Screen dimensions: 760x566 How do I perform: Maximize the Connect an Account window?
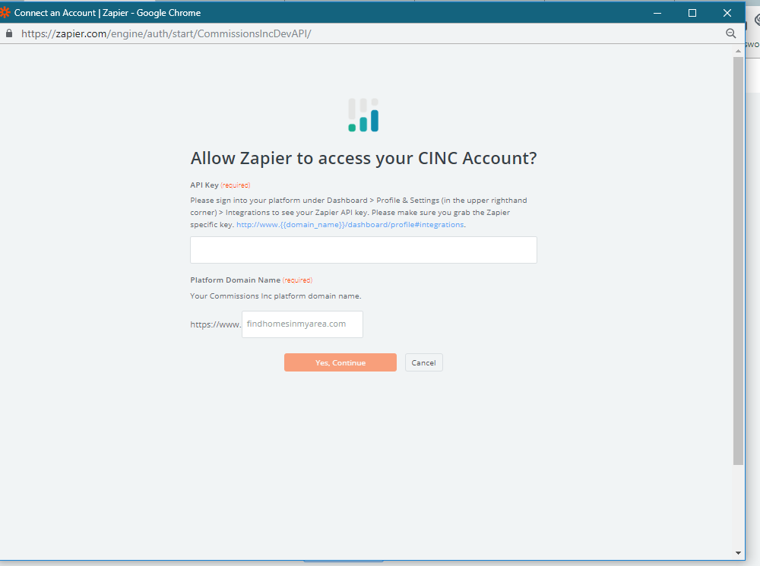tap(692, 13)
